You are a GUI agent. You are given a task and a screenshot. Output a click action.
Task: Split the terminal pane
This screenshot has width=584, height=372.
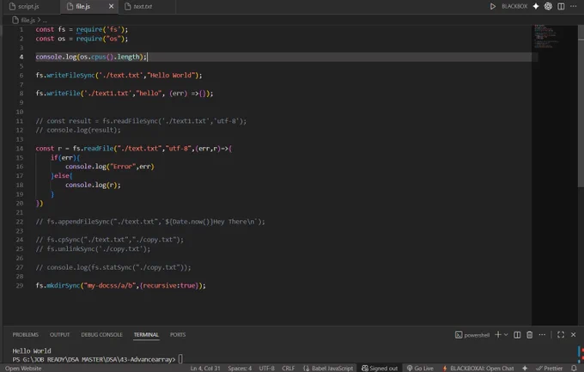tap(517, 335)
